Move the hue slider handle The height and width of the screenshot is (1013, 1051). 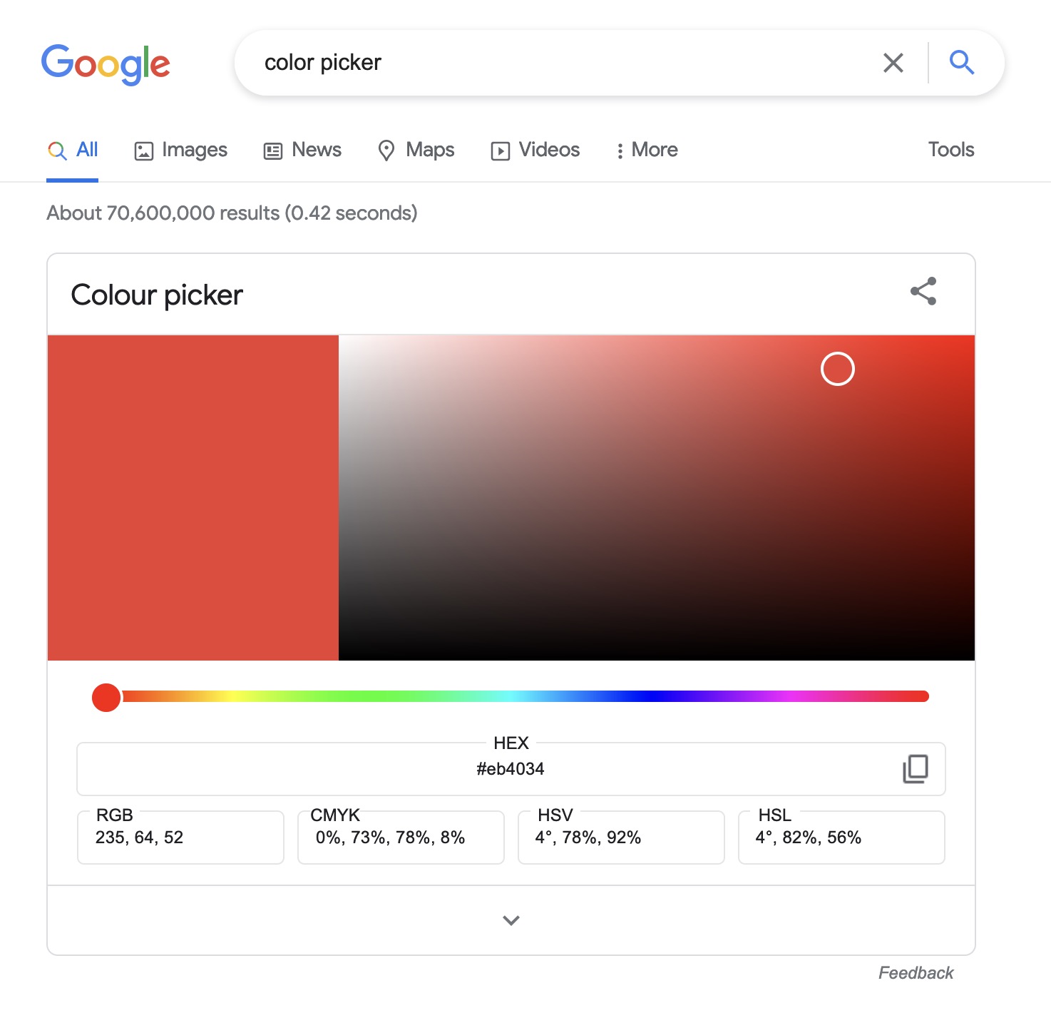[106, 697]
